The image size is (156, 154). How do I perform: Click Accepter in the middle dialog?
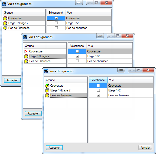[x=33, y=114]
